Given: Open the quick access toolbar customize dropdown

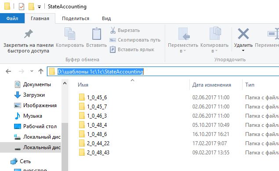Looking at the screenshot, I should point(39,7).
